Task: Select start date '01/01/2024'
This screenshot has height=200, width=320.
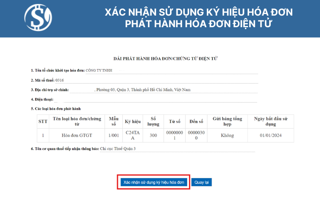Action: [x=271, y=135]
